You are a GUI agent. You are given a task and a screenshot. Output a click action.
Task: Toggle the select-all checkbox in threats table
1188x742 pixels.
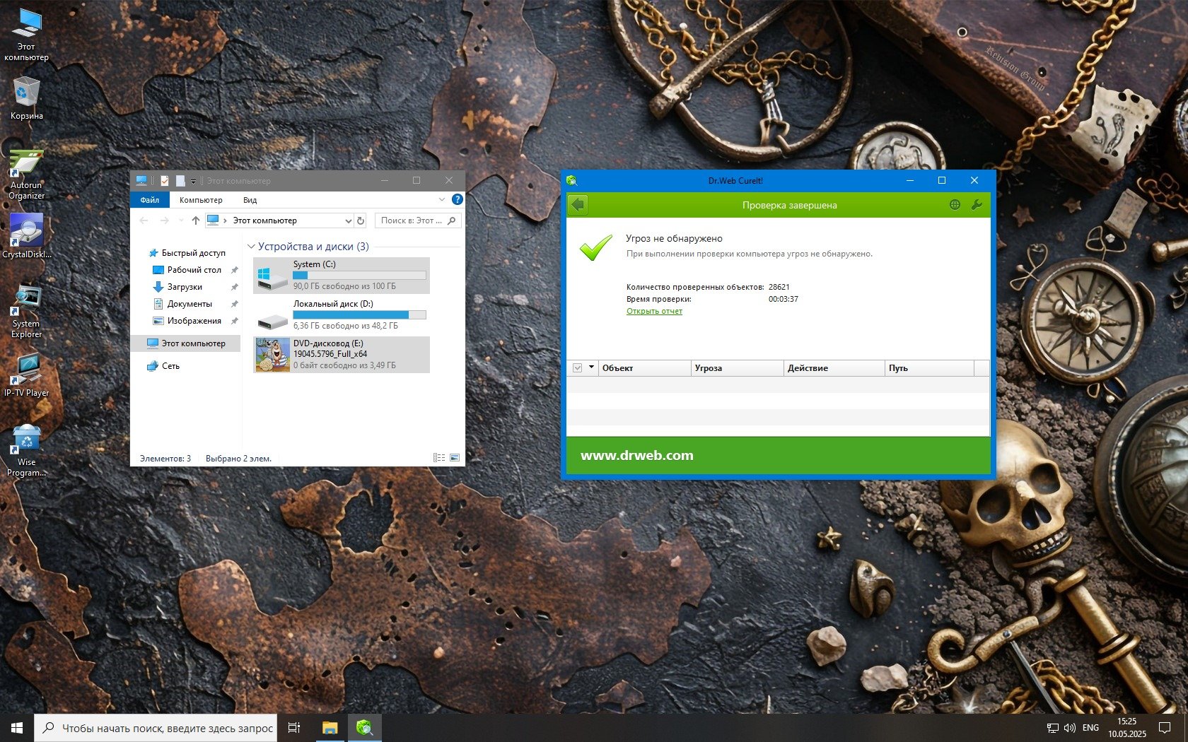click(577, 367)
